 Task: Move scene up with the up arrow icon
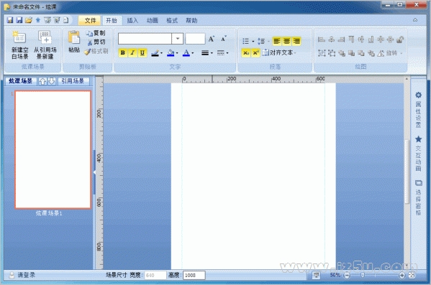[x=42, y=81]
